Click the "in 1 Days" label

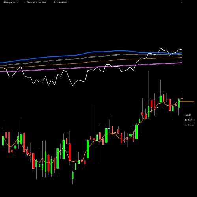point(190,125)
